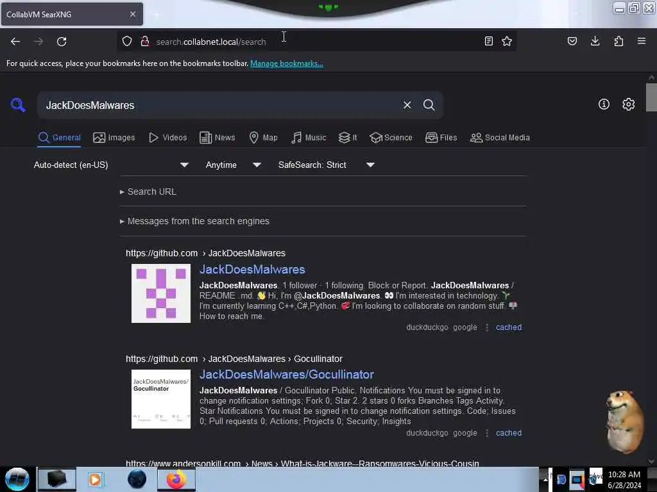657x492 pixels.
Task: Open the JackDoesMalwares result title
Action: (252, 270)
